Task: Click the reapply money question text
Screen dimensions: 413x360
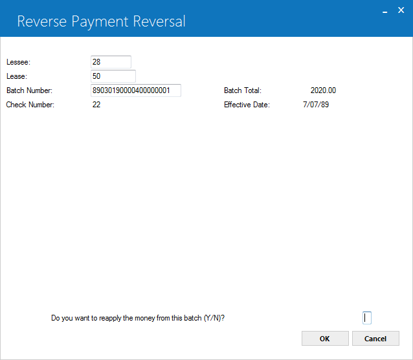Action: point(138,318)
